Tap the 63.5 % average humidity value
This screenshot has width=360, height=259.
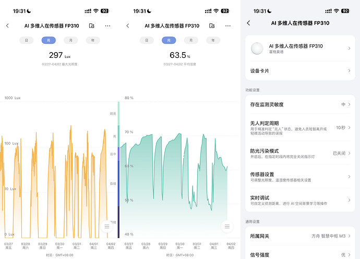point(180,55)
